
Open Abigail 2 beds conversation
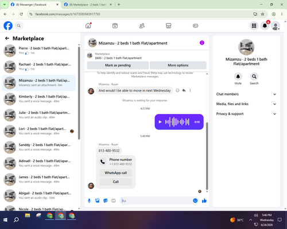coord(38,195)
